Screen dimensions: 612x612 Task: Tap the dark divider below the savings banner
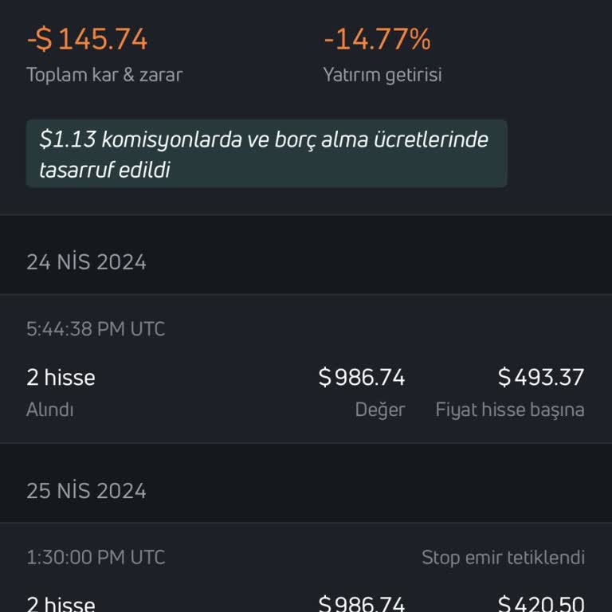pos(306,214)
